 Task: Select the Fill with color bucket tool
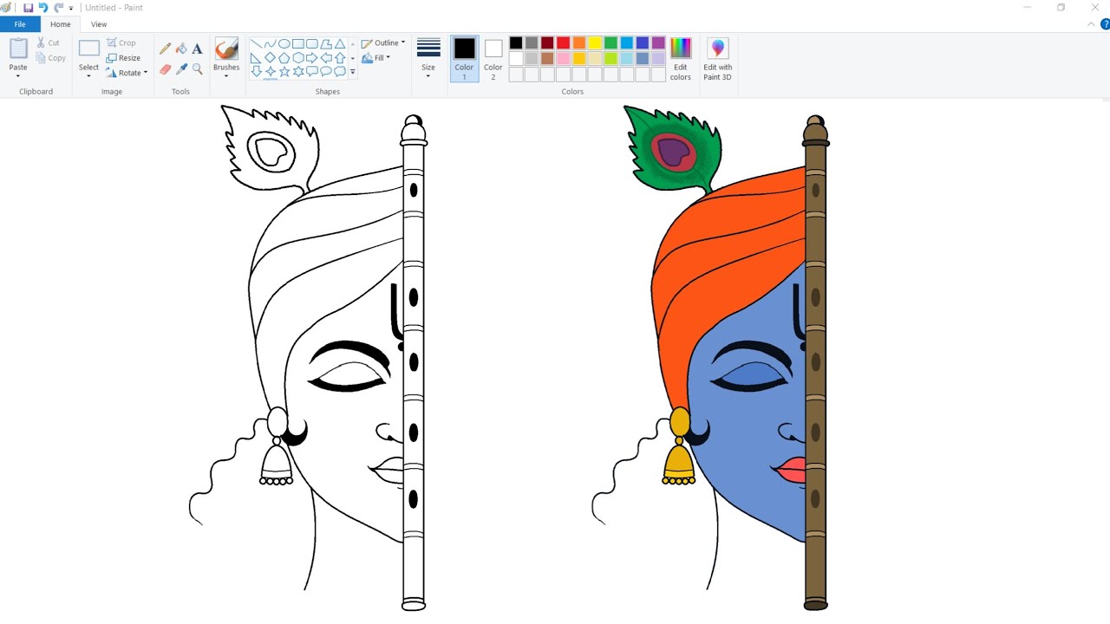click(181, 49)
